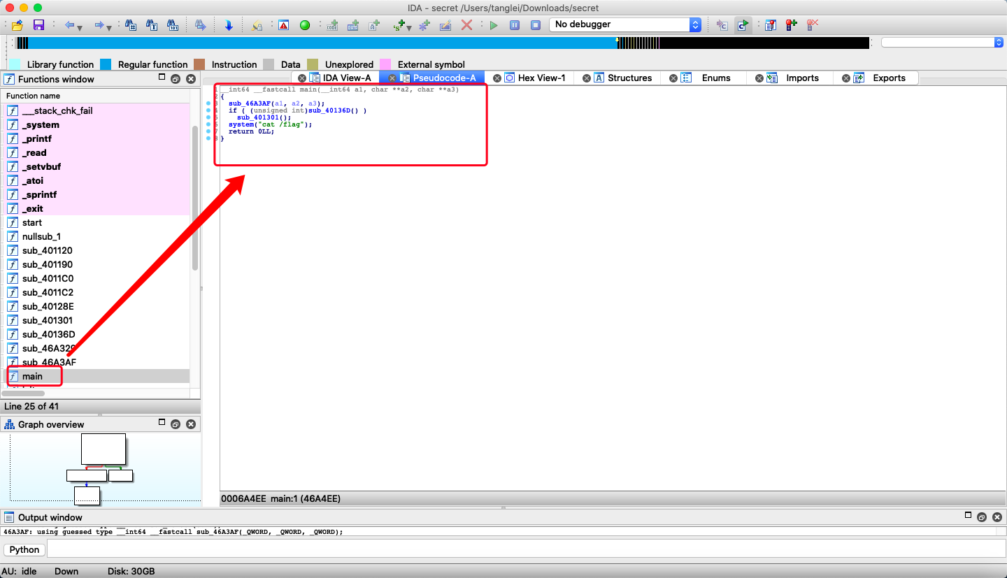
Task: Jump back with the left arrow
Action: pyautogui.click(x=69, y=25)
